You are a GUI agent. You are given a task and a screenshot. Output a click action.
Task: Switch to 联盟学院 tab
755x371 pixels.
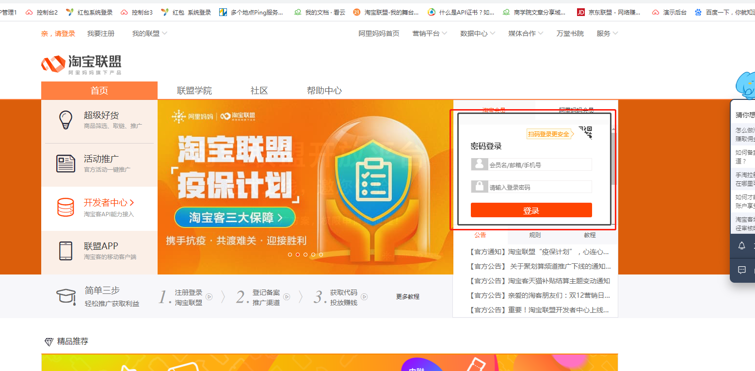click(x=194, y=90)
